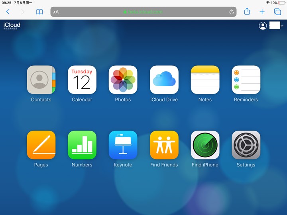
Task: Open the Find Friends app icon
Action: [164, 145]
